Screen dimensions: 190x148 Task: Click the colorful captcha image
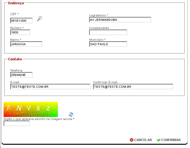30,109
